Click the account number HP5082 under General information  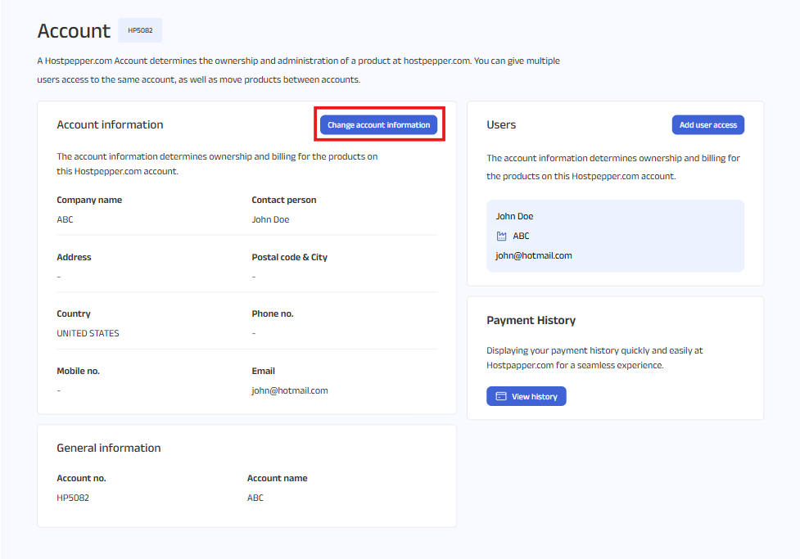[x=73, y=498]
